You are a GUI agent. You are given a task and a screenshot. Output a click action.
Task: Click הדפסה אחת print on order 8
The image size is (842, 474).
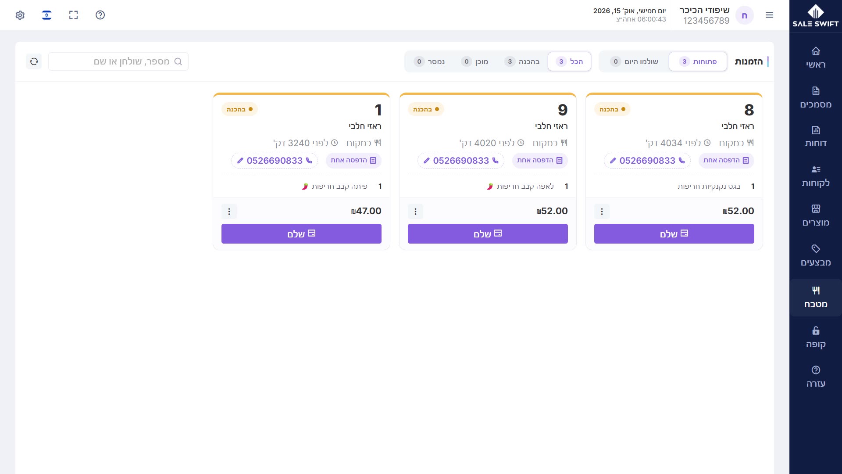(x=726, y=161)
